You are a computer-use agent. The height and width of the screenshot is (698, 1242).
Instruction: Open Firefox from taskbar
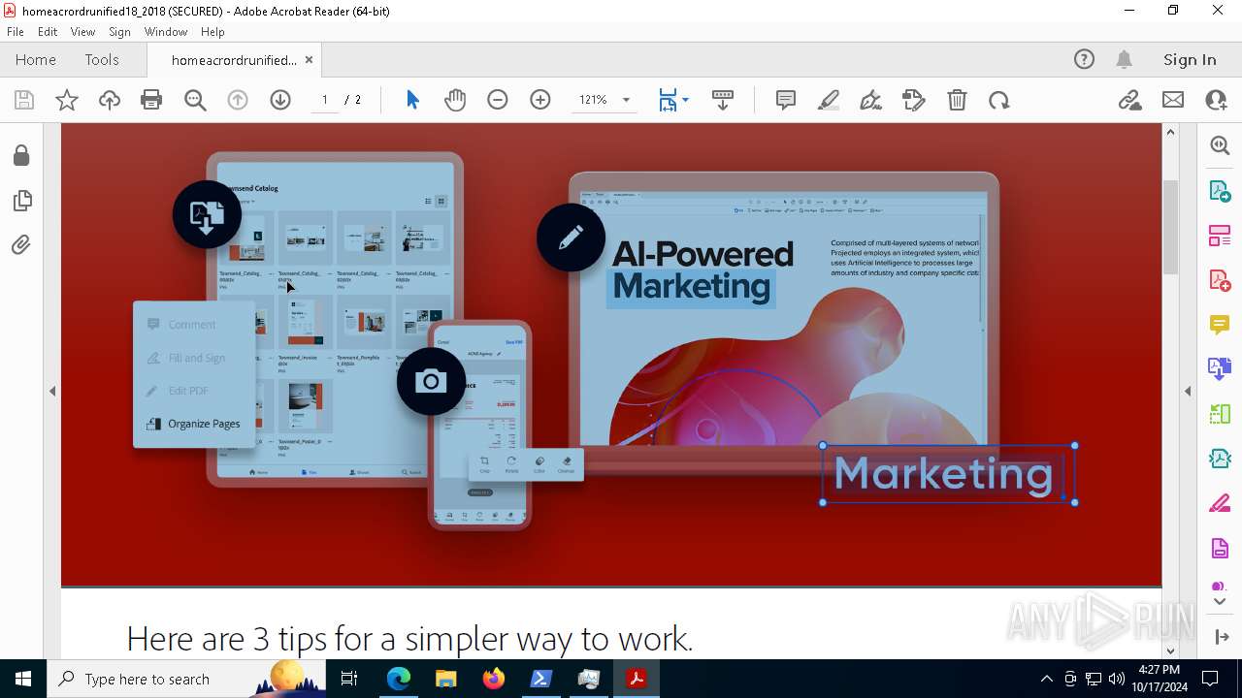click(494, 679)
